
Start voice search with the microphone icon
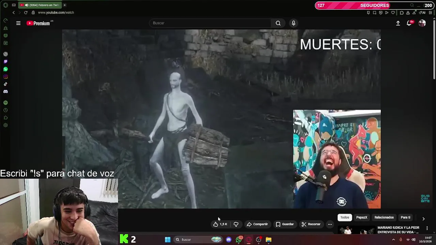[x=294, y=23]
